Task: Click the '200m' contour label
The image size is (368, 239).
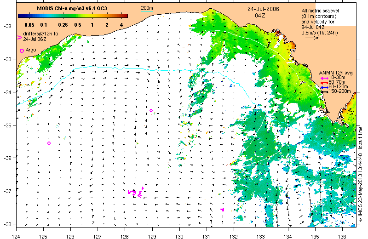Action: click(147, 8)
